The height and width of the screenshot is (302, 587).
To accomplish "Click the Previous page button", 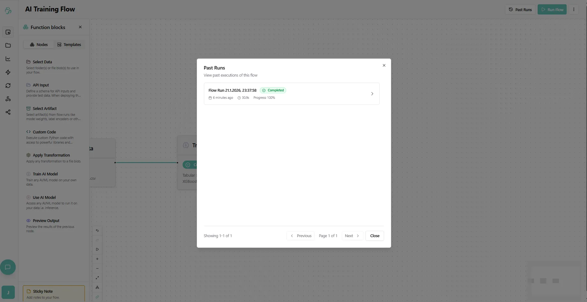I will click(x=301, y=236).
